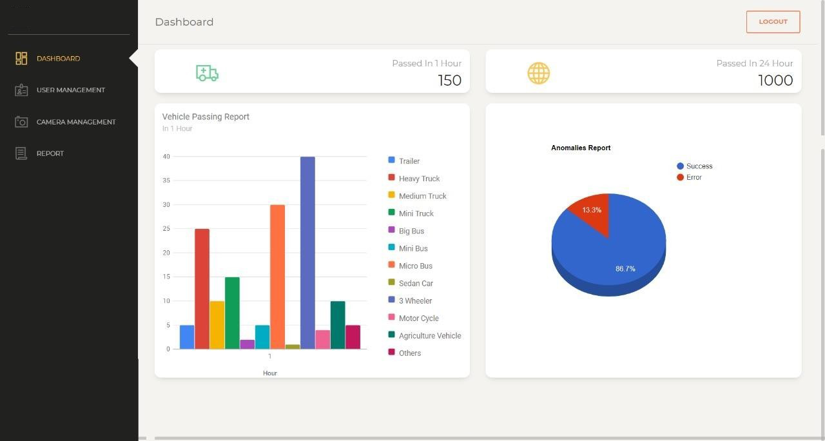825x441 pixels.
Task: Select Micro Bus orange legend swatch
Action: point(391,264)
